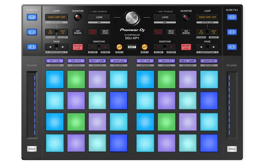Toggle the right HOLD button
Viewport: 268px width, 167px height.
click(232, 149)
